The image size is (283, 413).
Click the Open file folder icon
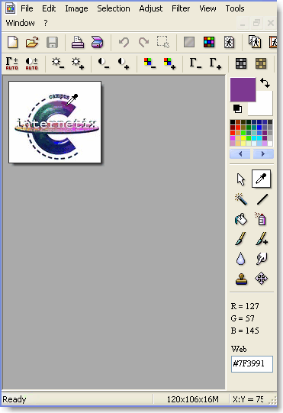pos(32,42)
